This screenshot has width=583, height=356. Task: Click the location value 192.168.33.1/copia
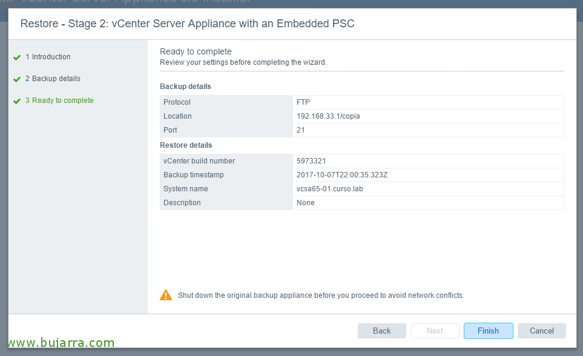(328, 116)
